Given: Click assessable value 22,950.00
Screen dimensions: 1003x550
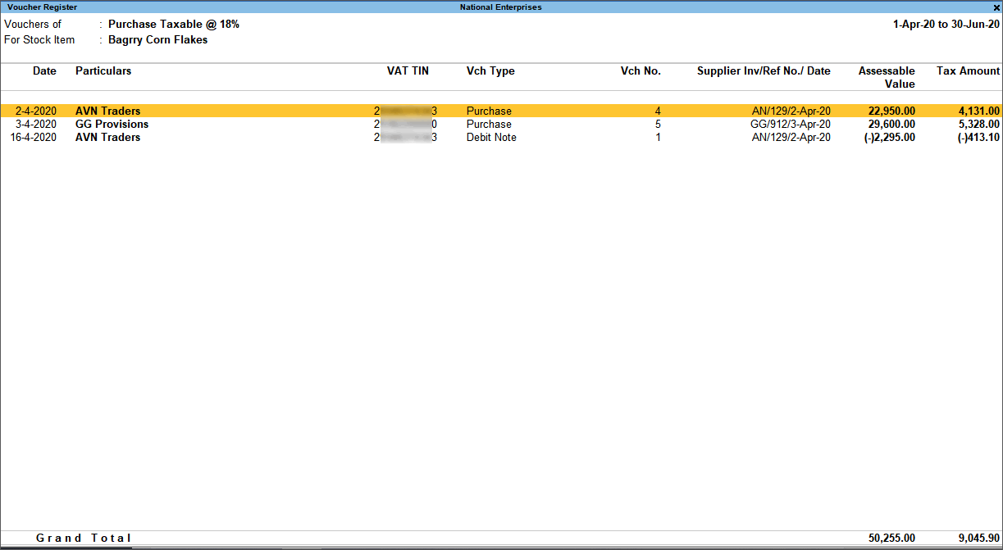Looking at the screenshot, I should coord(891,111).
